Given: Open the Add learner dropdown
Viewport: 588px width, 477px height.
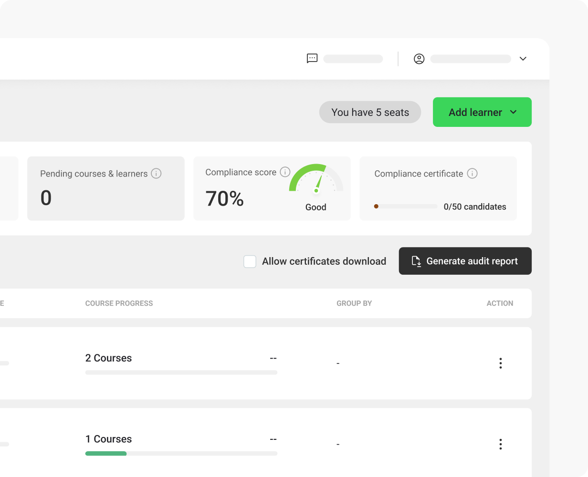Looking at the screenshot, I should (482, 112).
